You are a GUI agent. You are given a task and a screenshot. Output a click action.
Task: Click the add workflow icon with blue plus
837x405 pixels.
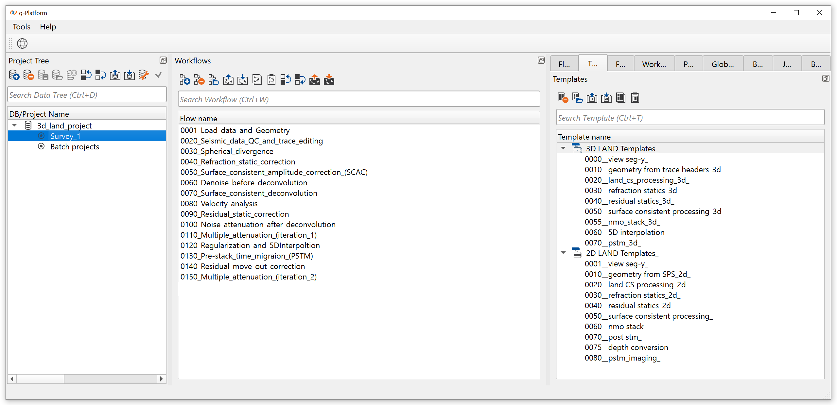click(185, 80)
